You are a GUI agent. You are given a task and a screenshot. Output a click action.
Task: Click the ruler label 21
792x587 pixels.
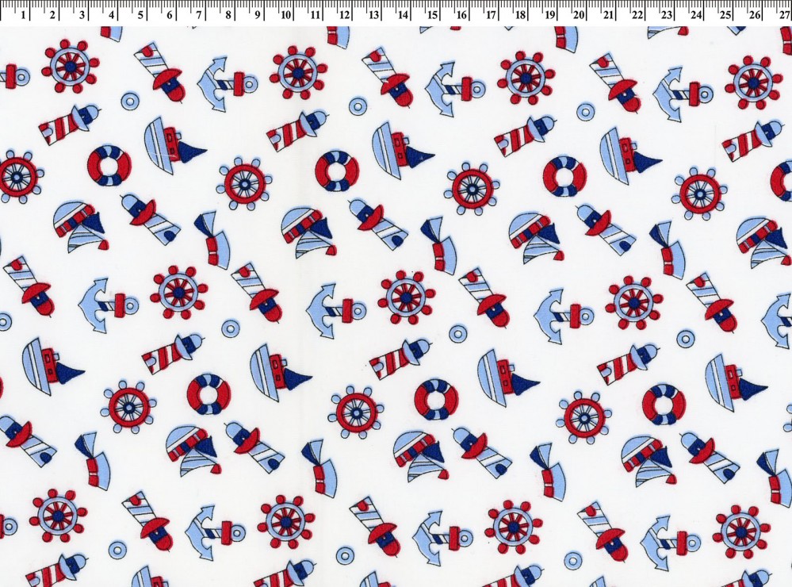[x=607, y=14]
